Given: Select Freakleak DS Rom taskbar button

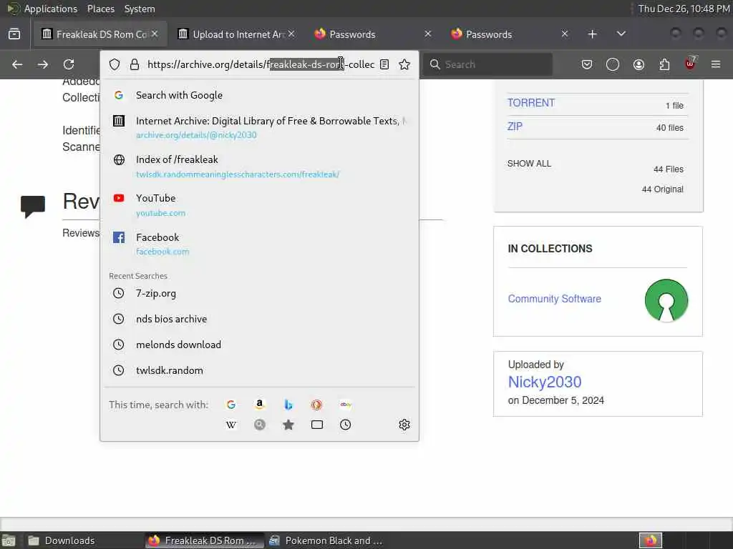Looking at the screenshot, I should click(x=204, y=540).
